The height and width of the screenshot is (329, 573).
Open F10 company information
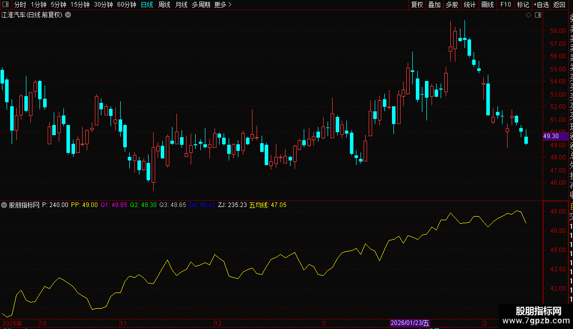pyautogui.click(x=506, y=5)
